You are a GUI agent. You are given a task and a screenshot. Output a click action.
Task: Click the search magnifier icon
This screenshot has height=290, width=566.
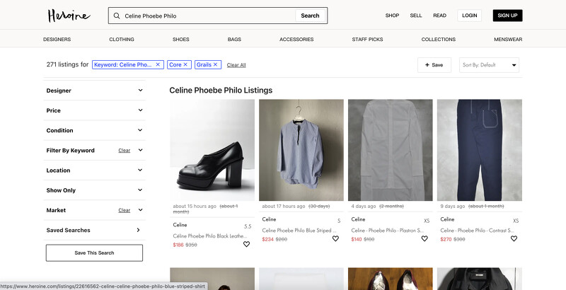tap(117, 16)
